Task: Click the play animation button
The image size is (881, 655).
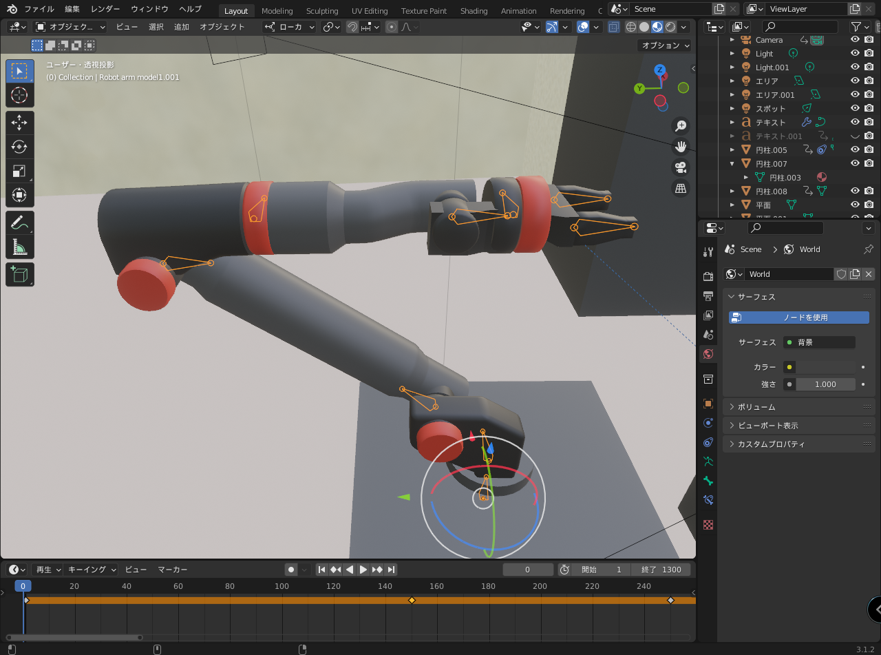Action: pos(363,570)
